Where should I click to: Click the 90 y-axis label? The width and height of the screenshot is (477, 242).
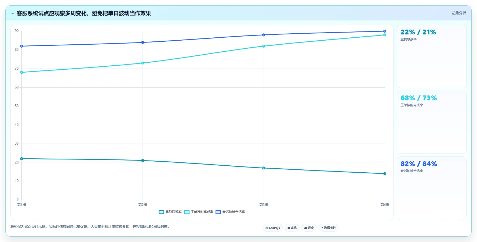[x=17, y=31]
